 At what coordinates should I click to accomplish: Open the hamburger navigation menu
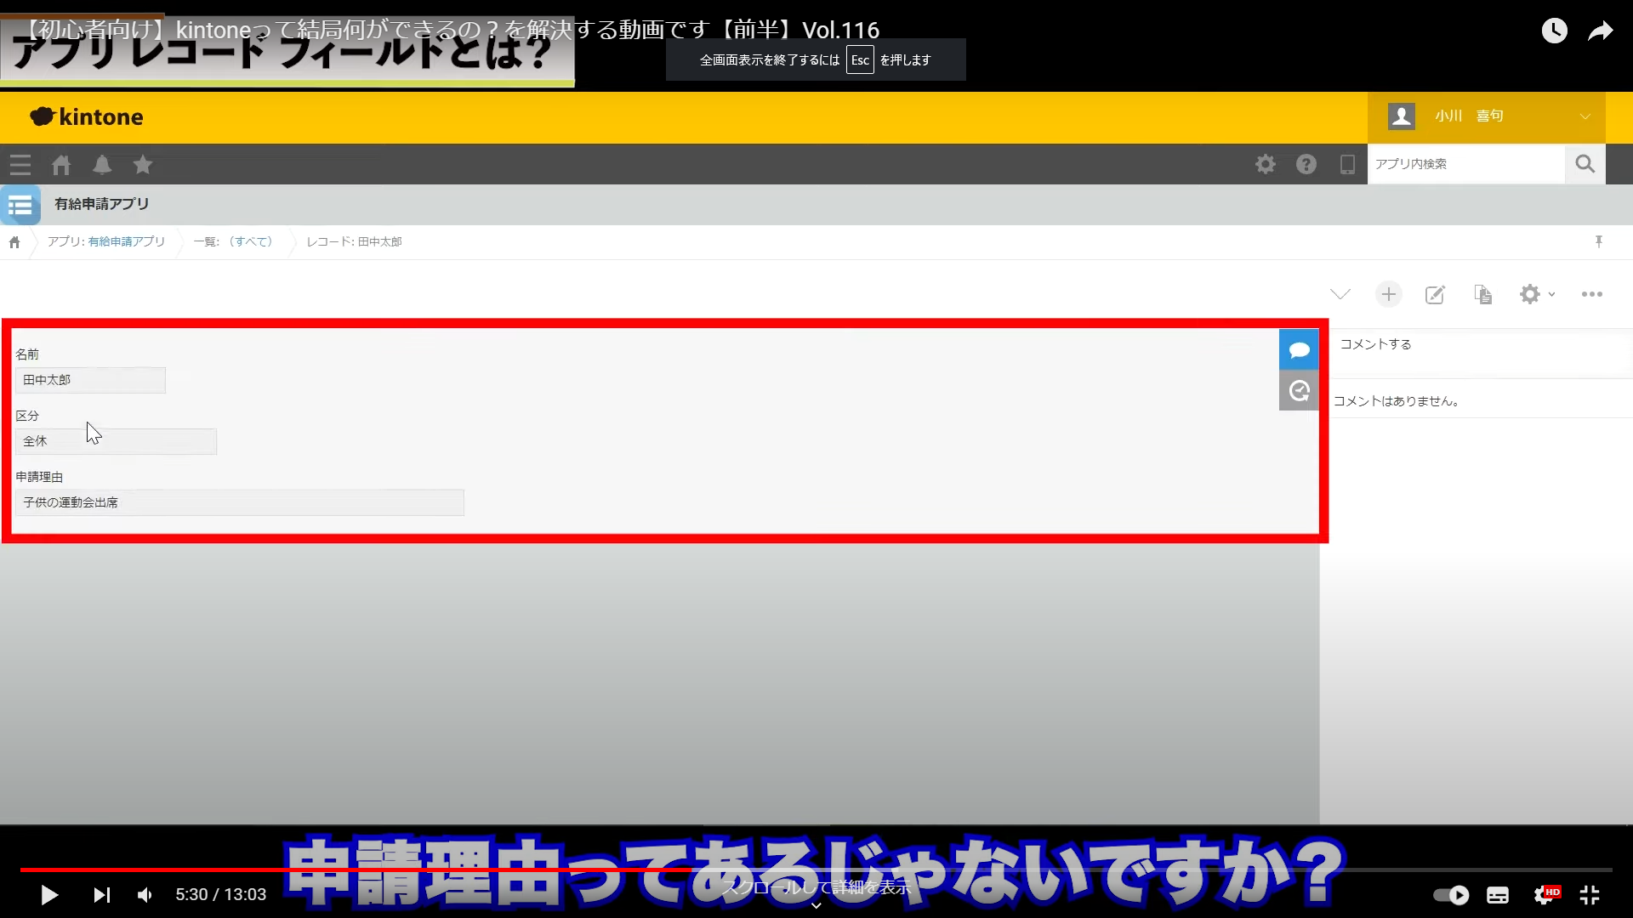20,165
